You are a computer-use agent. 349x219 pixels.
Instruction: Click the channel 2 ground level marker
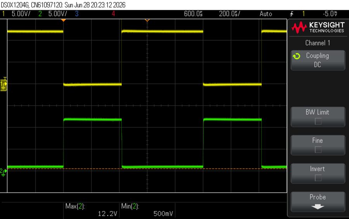click(x=3, y=172)
